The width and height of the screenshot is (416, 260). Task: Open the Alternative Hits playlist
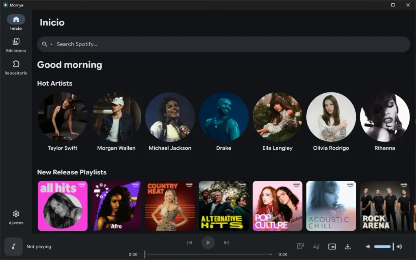(x=224, y=206)
